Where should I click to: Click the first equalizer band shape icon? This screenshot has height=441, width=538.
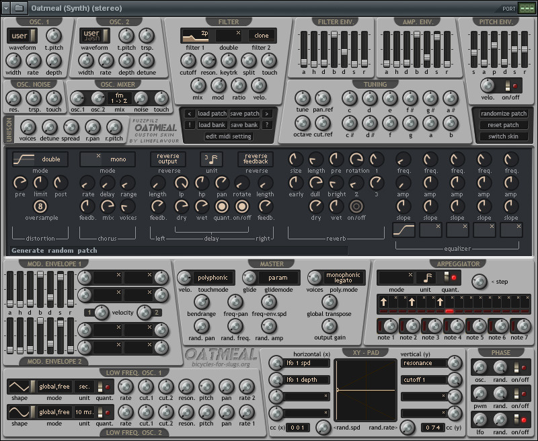point(403,230)
